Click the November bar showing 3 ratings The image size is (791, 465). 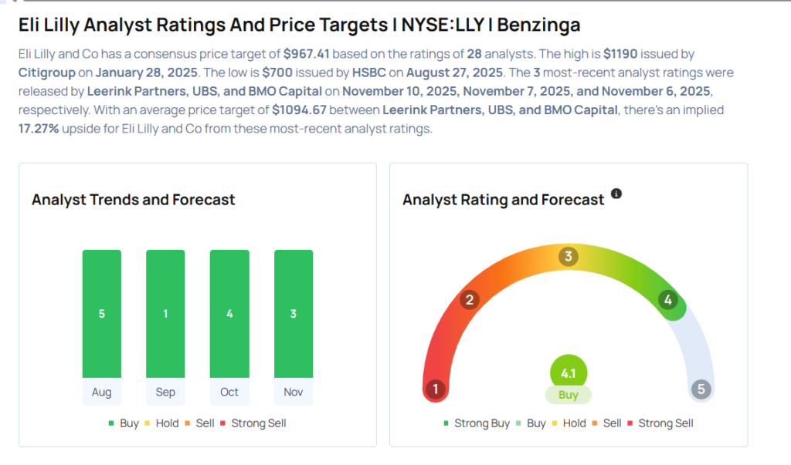point(294,314)
